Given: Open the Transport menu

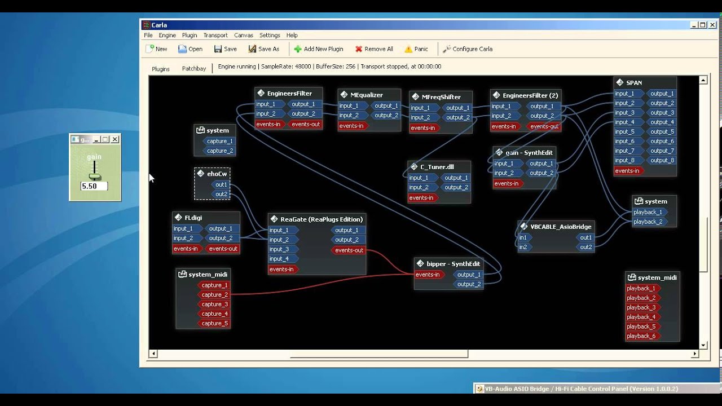Looking at the screenshot, I should click(x=215, y=35).
